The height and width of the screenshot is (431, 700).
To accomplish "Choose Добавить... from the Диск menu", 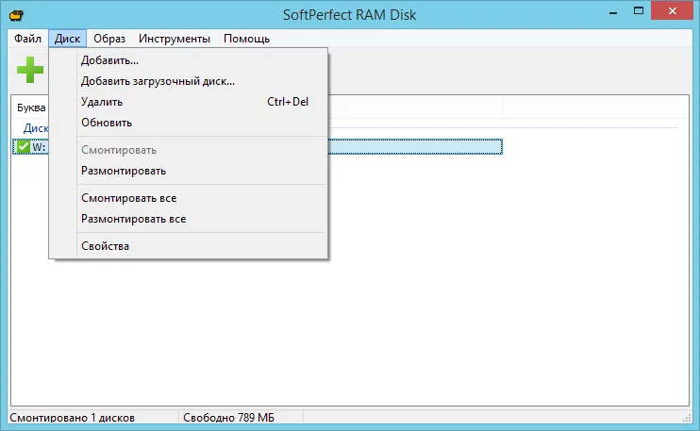I will pos(109,60).
